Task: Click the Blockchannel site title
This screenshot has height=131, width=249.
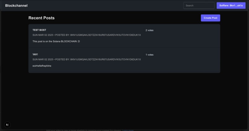Action: [16, 6]
